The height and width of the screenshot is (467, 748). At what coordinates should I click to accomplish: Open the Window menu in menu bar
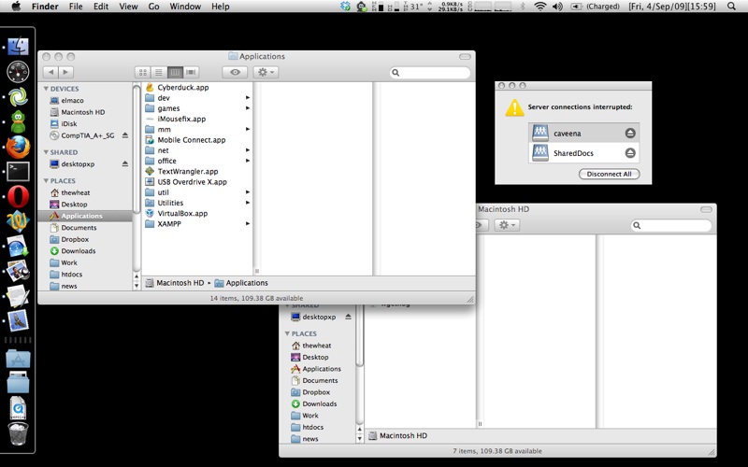pyautogui.click(x=185, y=7)
